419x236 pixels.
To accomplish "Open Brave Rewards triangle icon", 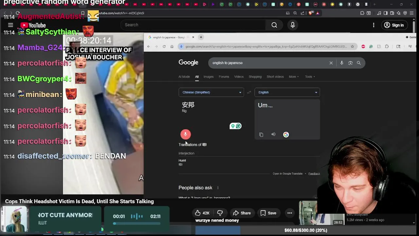I will point(318,13).
